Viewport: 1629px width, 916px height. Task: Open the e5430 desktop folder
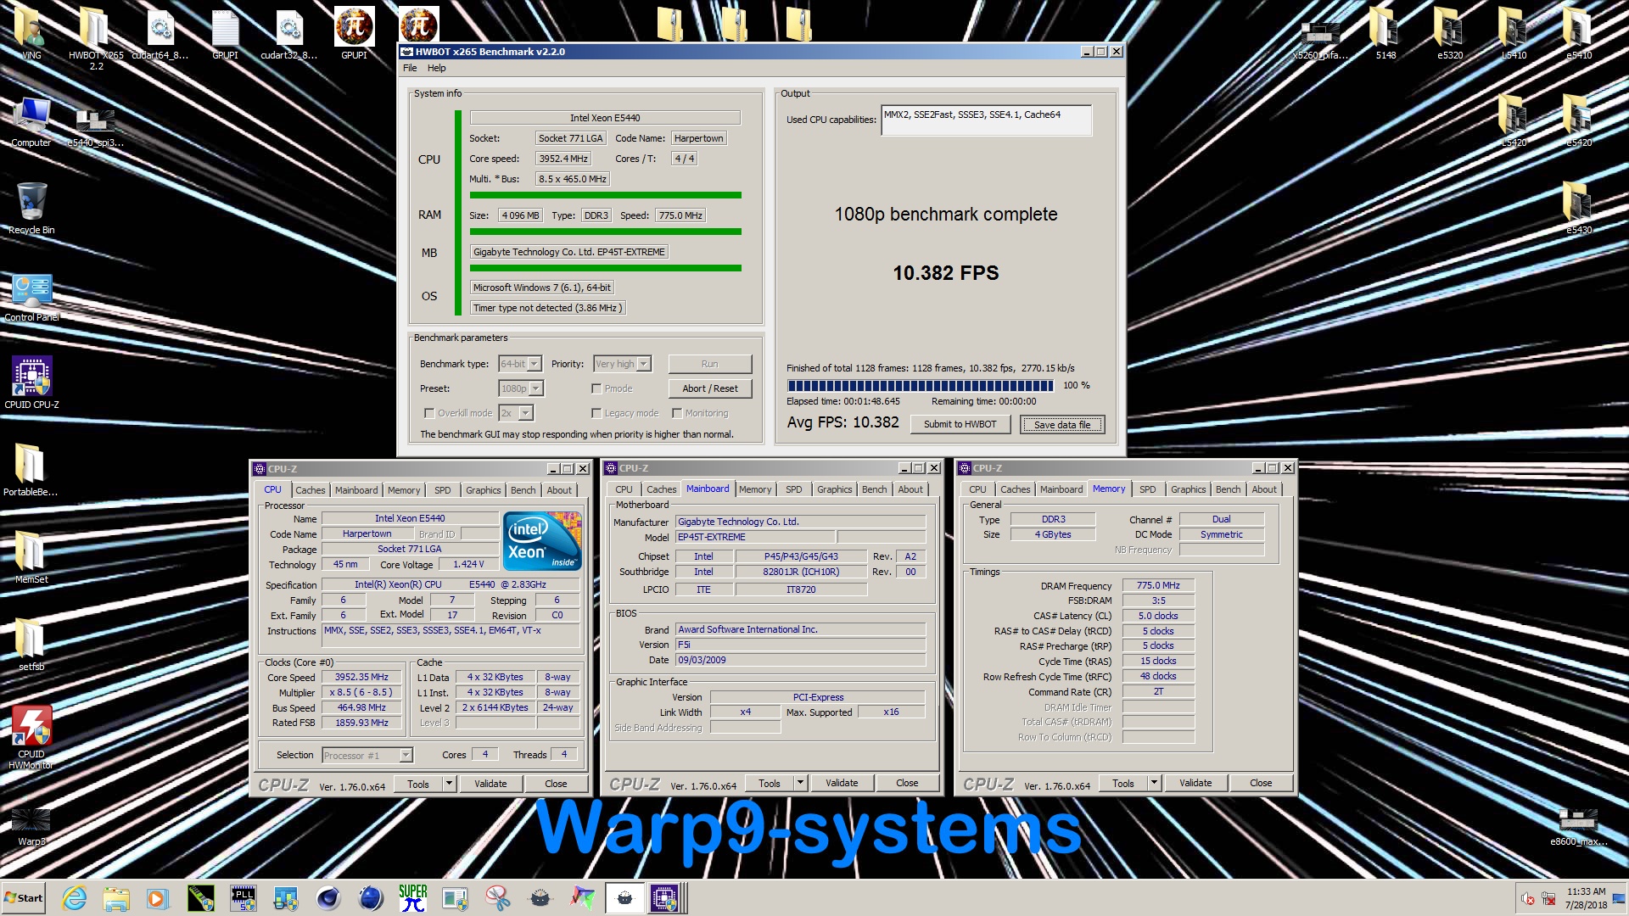(1579, 208)
